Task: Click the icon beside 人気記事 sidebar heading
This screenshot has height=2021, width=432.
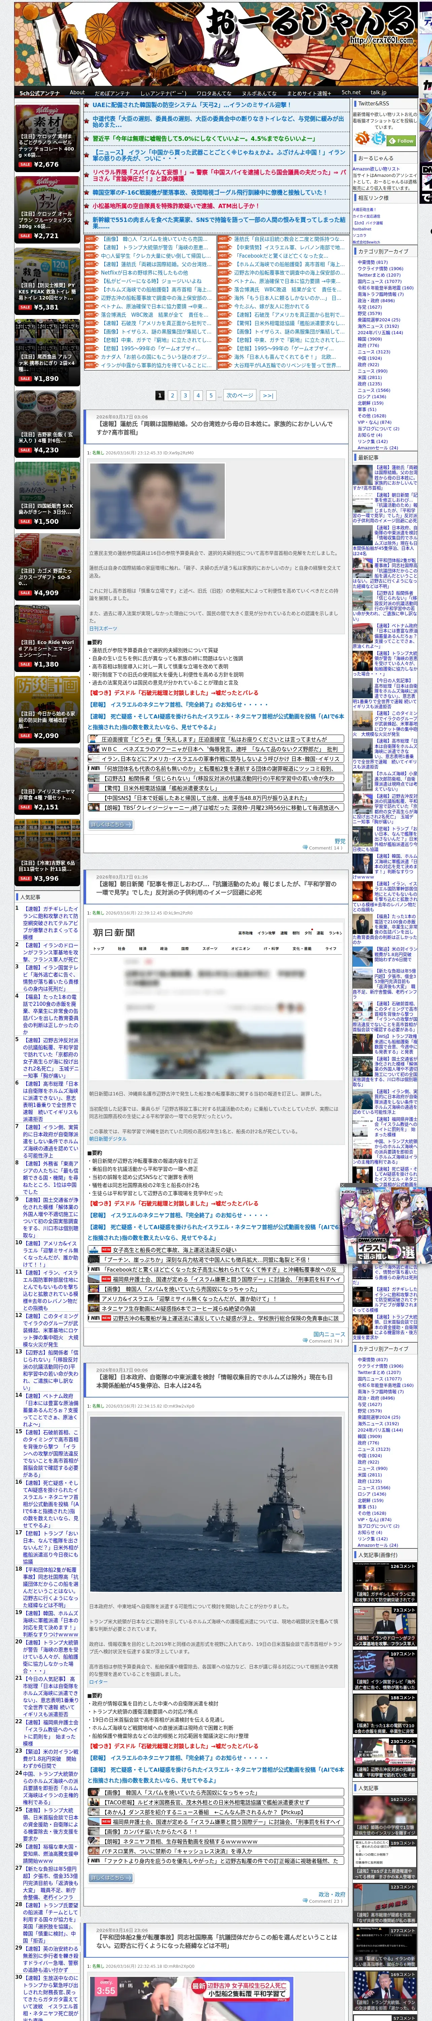Action: point(17,897)
